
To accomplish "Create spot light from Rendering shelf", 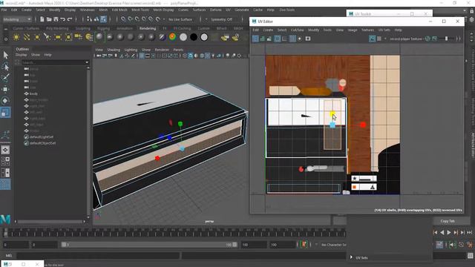I will (47, 37).
